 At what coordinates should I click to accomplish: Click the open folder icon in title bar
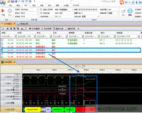(9, 1)
